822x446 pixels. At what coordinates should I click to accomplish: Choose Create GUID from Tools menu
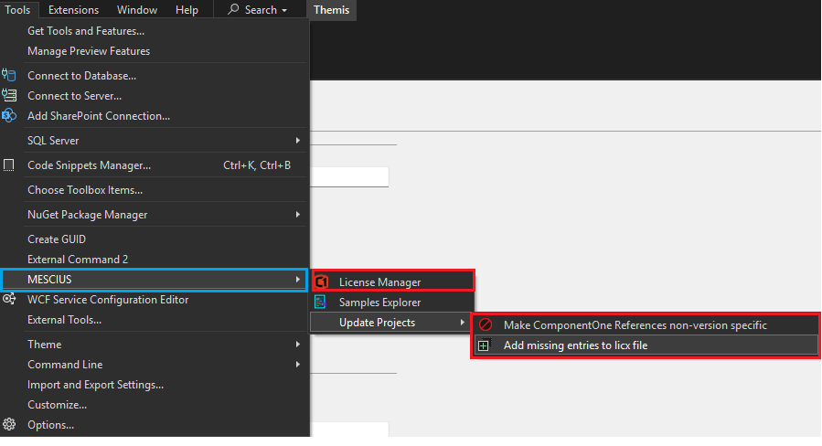(57, 239)
